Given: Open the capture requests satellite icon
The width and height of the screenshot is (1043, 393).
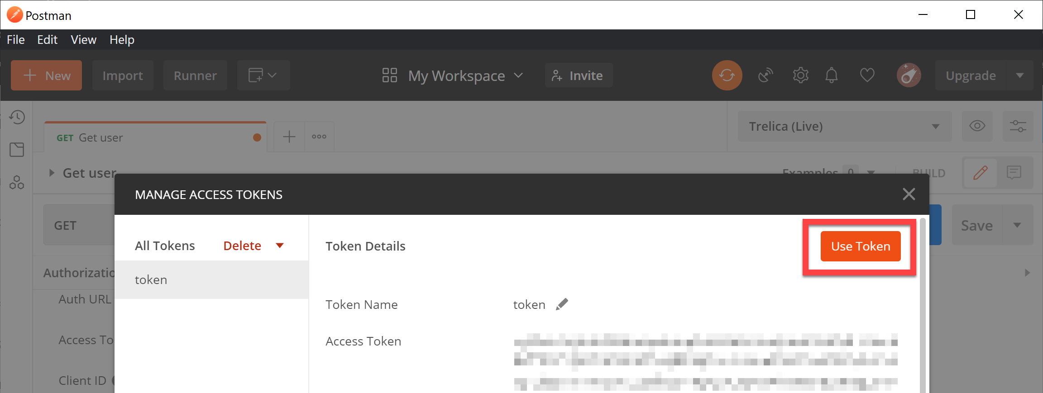Looking at the screenshot, I should coord(766,75).
